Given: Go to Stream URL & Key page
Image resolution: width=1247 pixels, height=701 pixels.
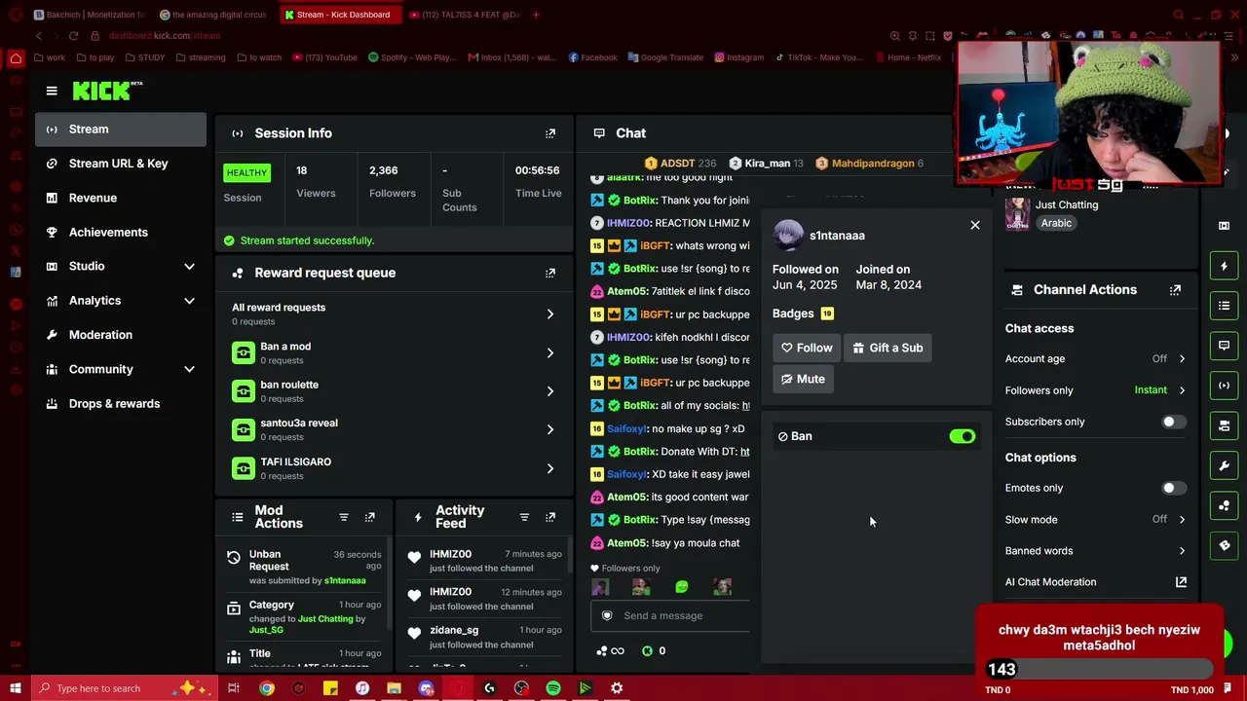Looking at the screenshot, I should [x=121, y=164].
